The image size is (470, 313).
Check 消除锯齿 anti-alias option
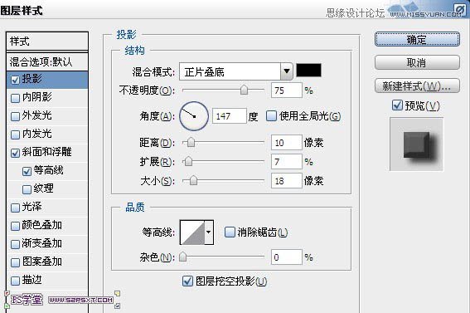[x=230, y=232]
